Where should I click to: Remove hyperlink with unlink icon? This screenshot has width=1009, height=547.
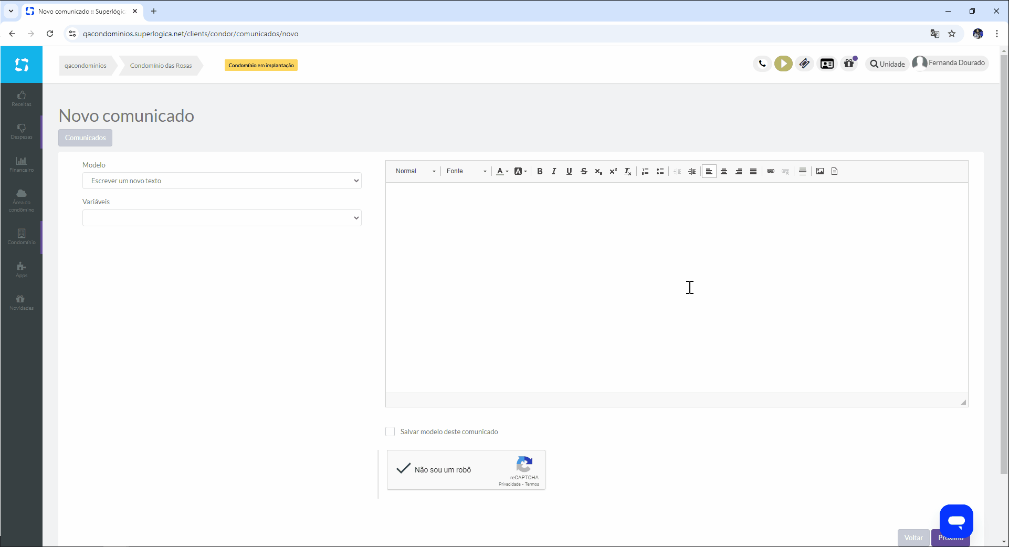(x=785, y=171)
